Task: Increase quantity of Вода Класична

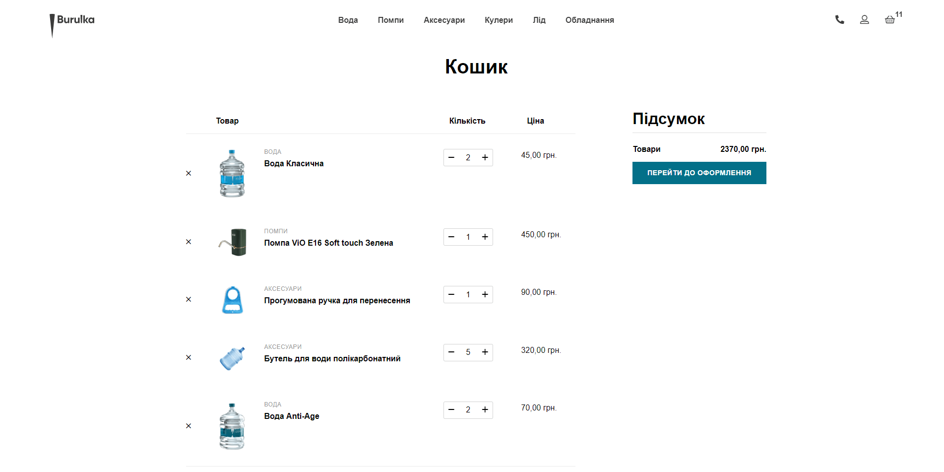Action: click(x=485, y=157)
